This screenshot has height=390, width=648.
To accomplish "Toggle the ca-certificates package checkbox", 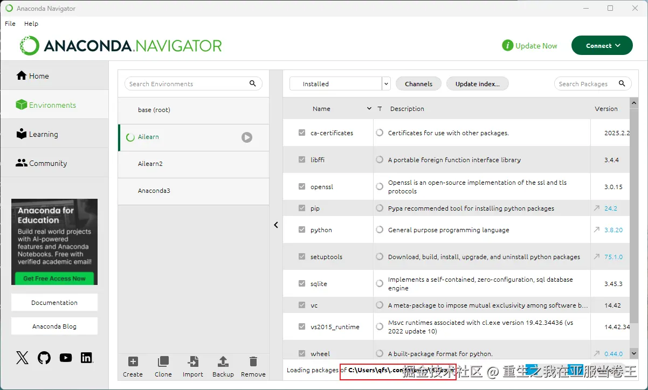I will 302,133.
